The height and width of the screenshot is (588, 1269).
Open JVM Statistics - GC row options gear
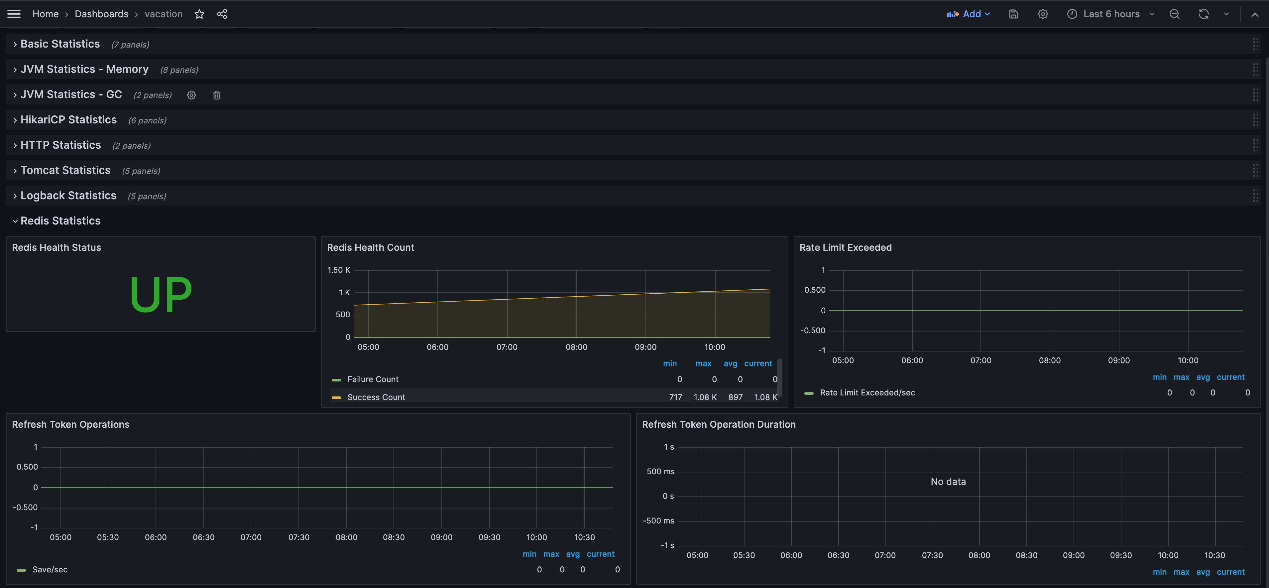192,95
